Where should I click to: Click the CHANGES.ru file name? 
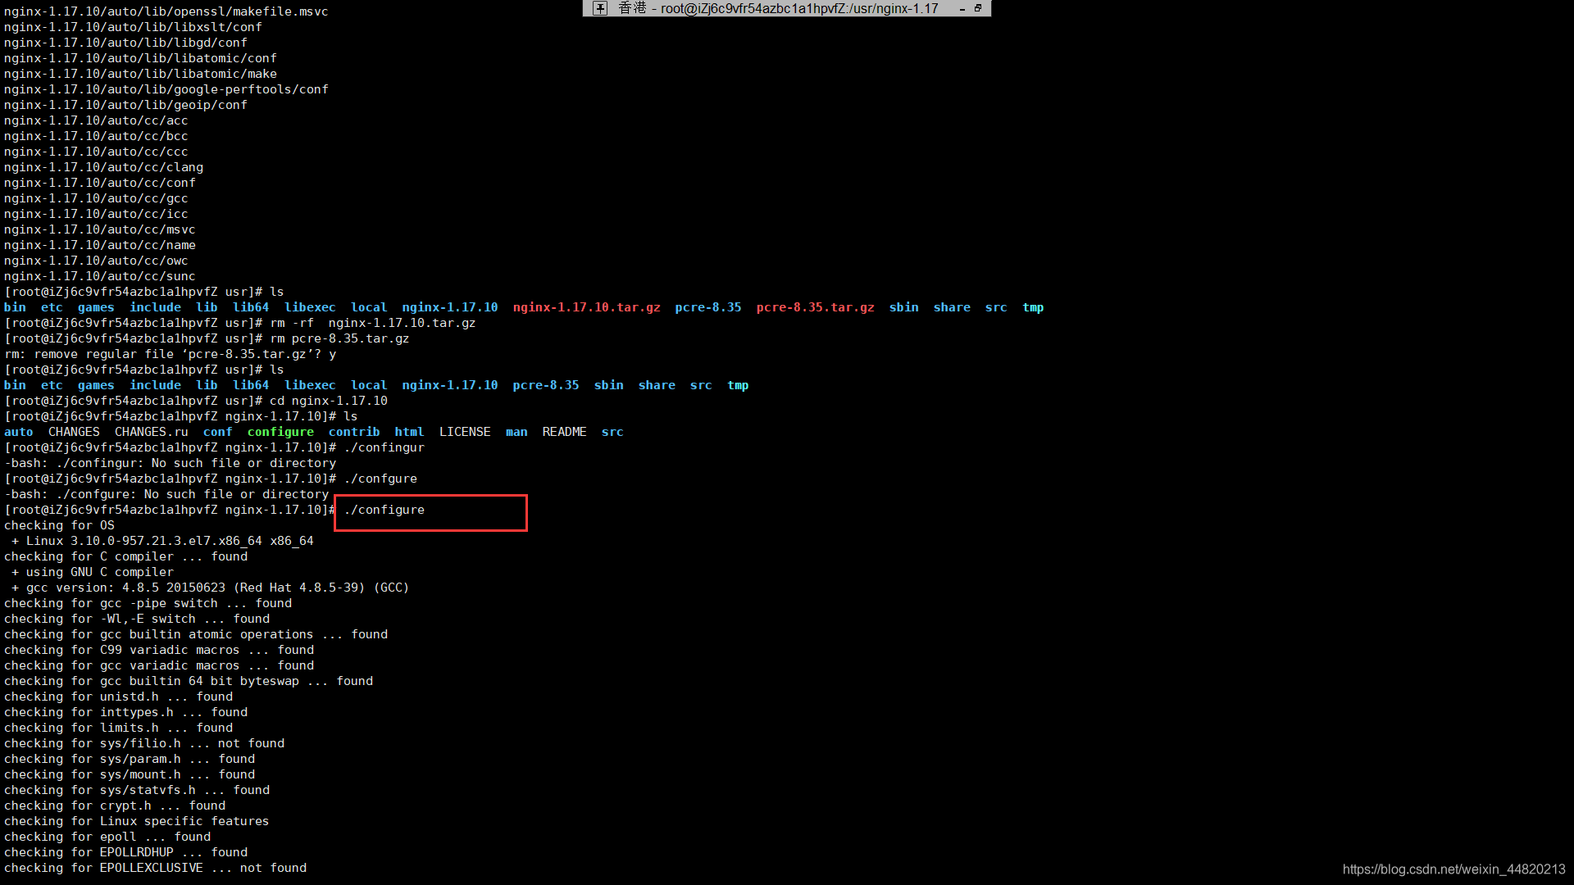point(151,432)
